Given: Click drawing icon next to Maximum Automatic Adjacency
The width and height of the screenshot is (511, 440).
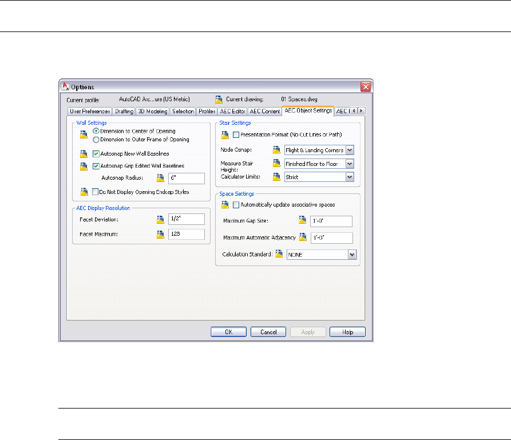Looking at the screenshot, I should (303, 237).
